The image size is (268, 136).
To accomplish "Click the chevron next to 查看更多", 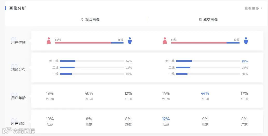I will tap(262, 8).
